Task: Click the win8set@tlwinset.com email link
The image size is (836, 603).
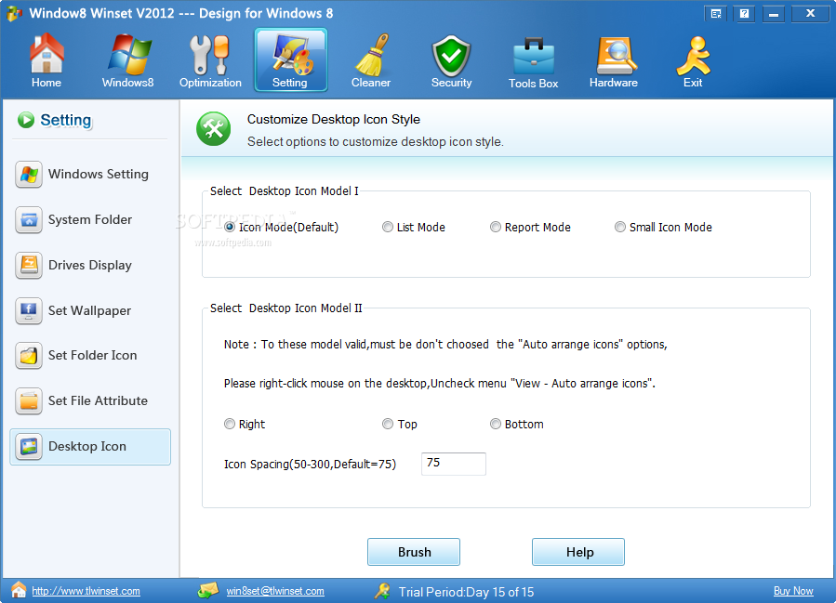Action: click(x=275, y=591)
